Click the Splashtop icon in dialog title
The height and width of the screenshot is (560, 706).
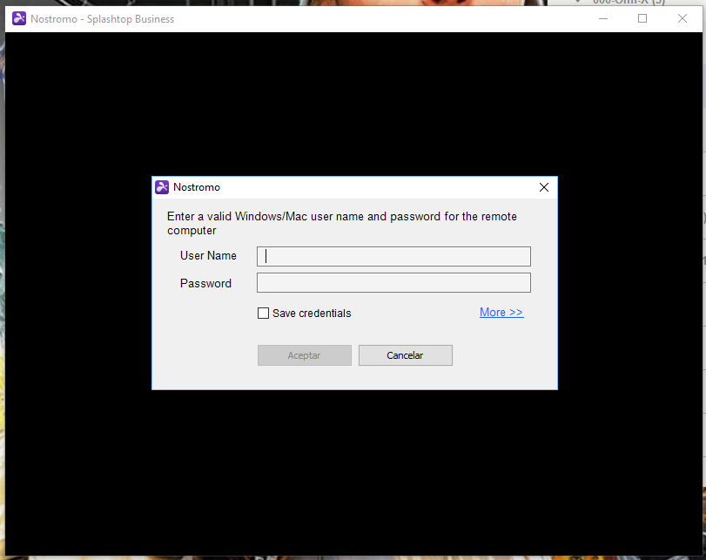162,187
